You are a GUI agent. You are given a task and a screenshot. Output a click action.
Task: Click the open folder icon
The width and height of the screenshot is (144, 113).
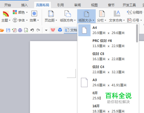pyautogui.click(x=2, y=30)
